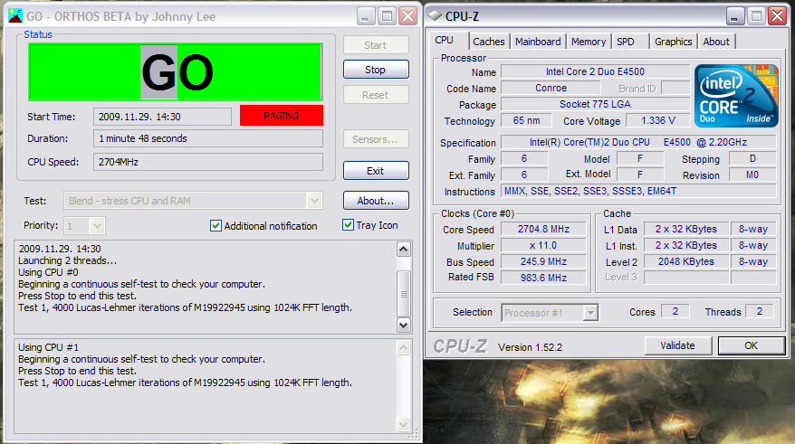
Task: Open the About tab in CPU-Z
Action: pyautogui.click(x=716, y=42)
